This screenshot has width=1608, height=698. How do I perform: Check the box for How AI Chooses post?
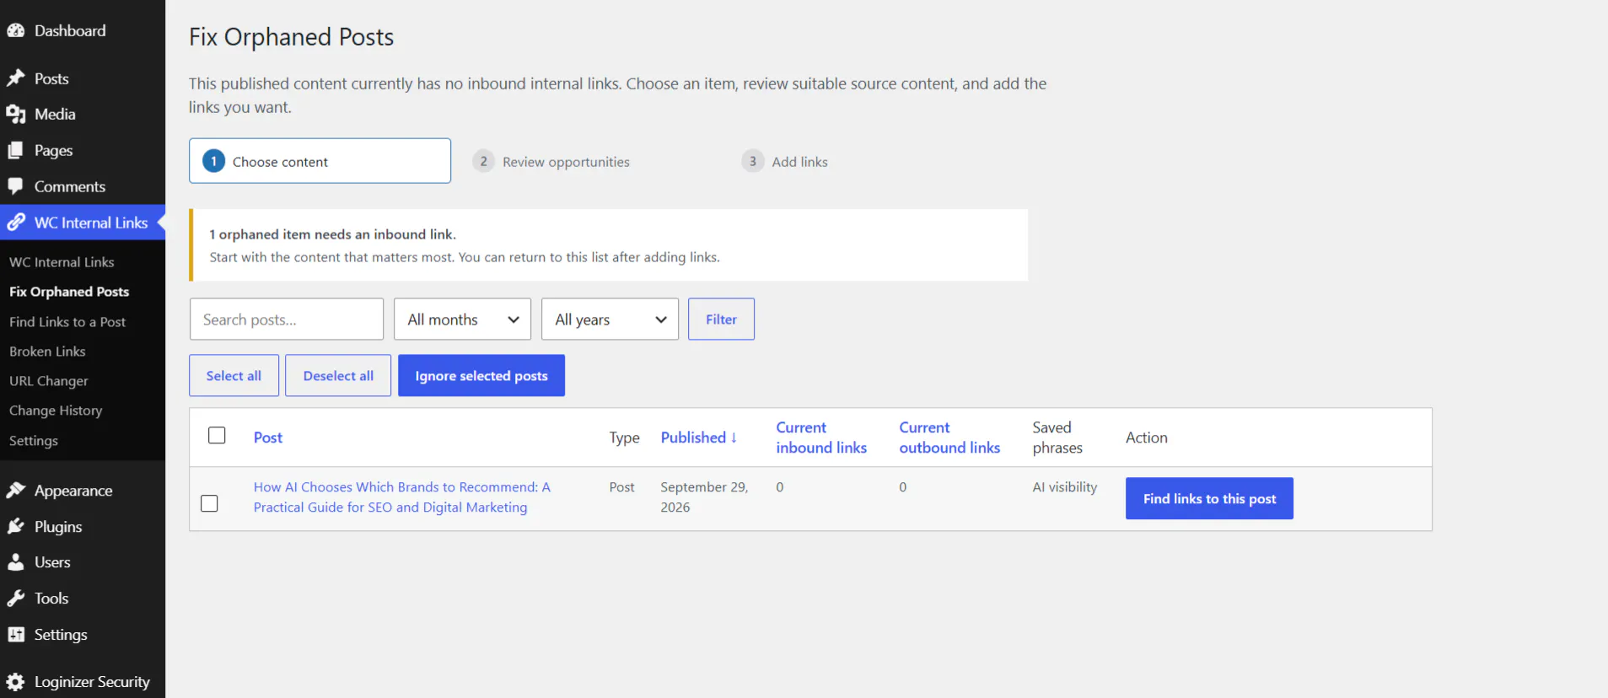210,503
